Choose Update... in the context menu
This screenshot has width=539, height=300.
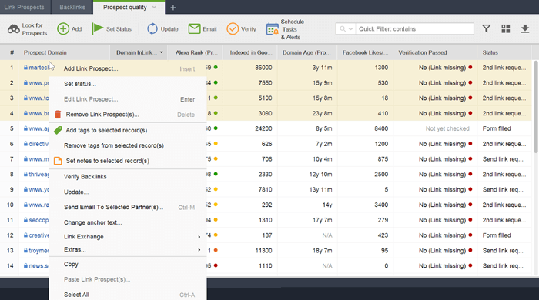[x=129, y=192]
